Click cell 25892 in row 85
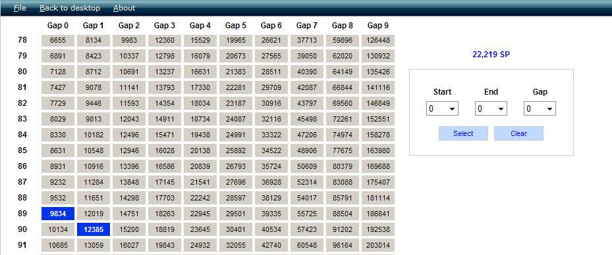This screenshot has height=255, width=612. click(235, 151)
